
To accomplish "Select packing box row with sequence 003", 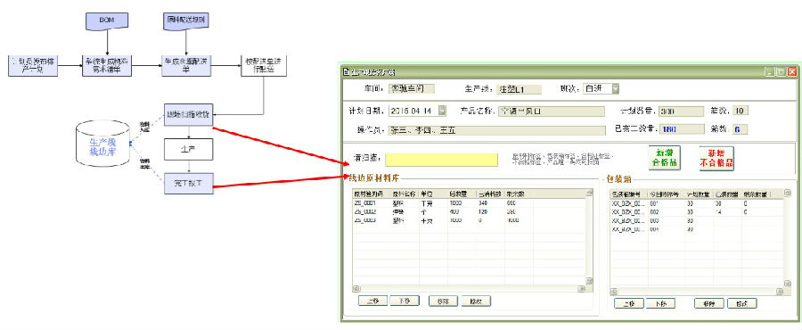I will pyautogui.click(x=697, y=220).
